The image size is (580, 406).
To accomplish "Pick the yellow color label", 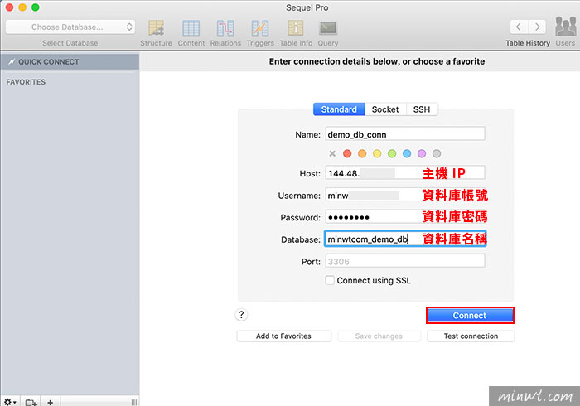I will (377, 153).
